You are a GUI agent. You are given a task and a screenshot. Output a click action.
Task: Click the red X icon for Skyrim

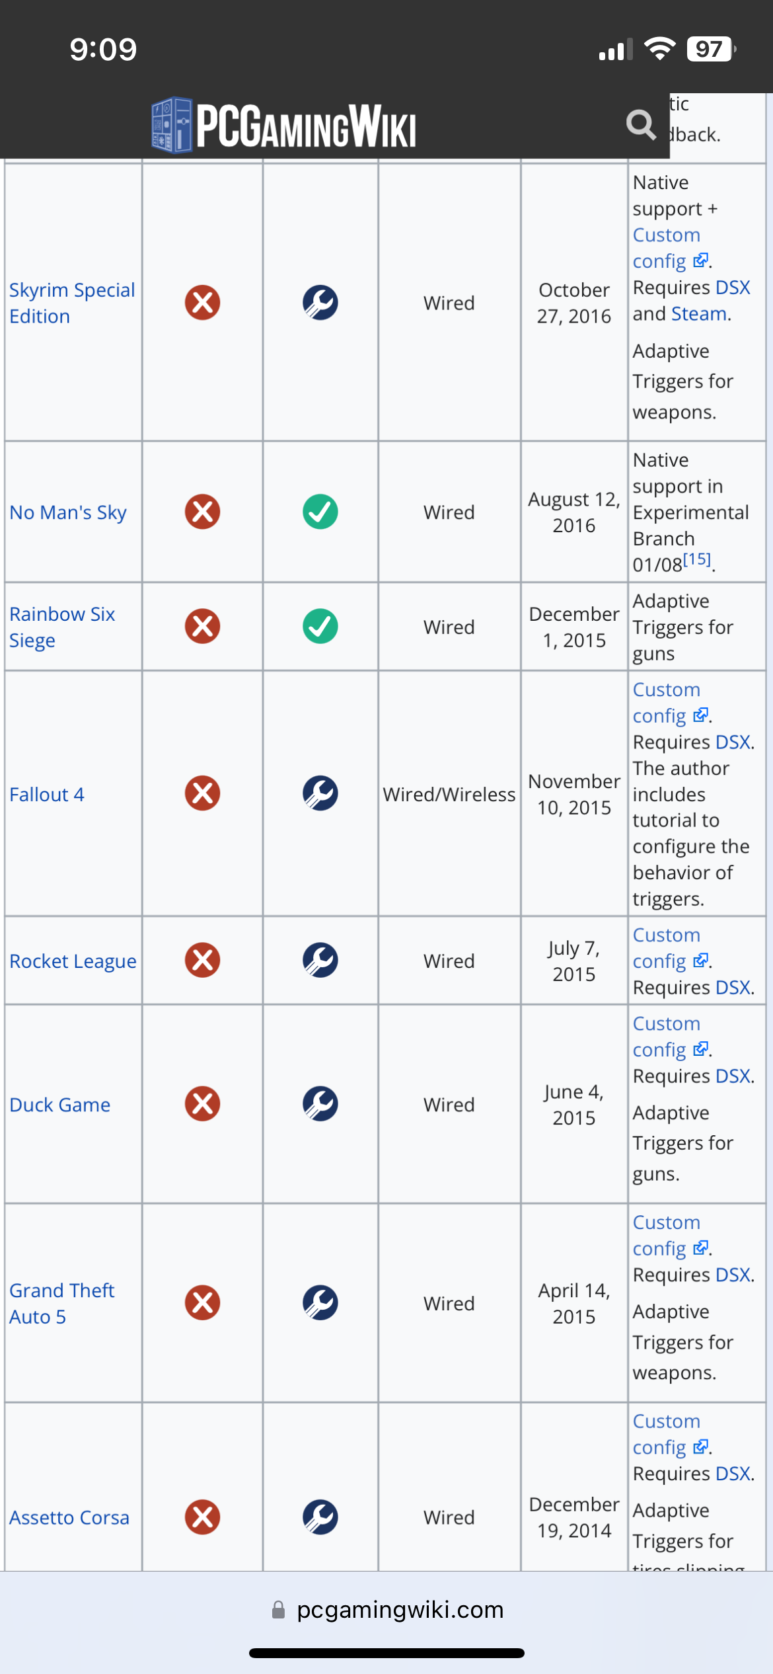click(202, 303)
